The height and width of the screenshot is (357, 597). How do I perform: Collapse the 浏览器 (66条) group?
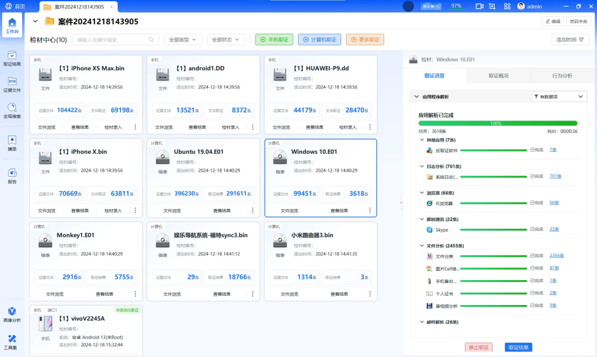[422, 193]
